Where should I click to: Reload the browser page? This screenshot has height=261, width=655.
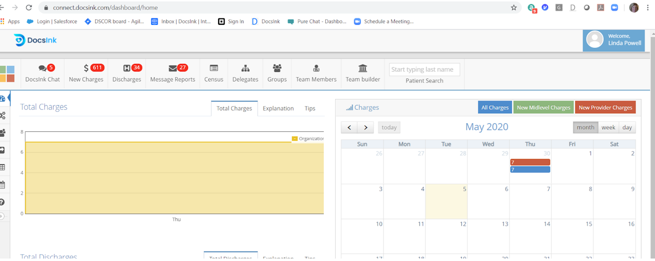tap(28, 7)
